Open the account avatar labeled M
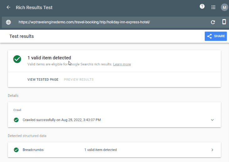Screen dimensions: 229x162 pyautogui.click(x=224, y=7)
